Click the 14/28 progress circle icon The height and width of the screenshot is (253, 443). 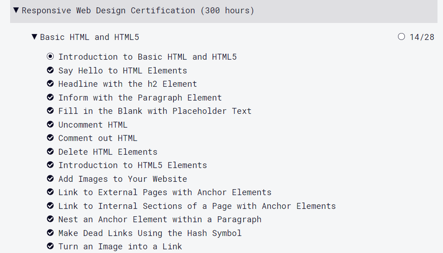coord(402,37)
